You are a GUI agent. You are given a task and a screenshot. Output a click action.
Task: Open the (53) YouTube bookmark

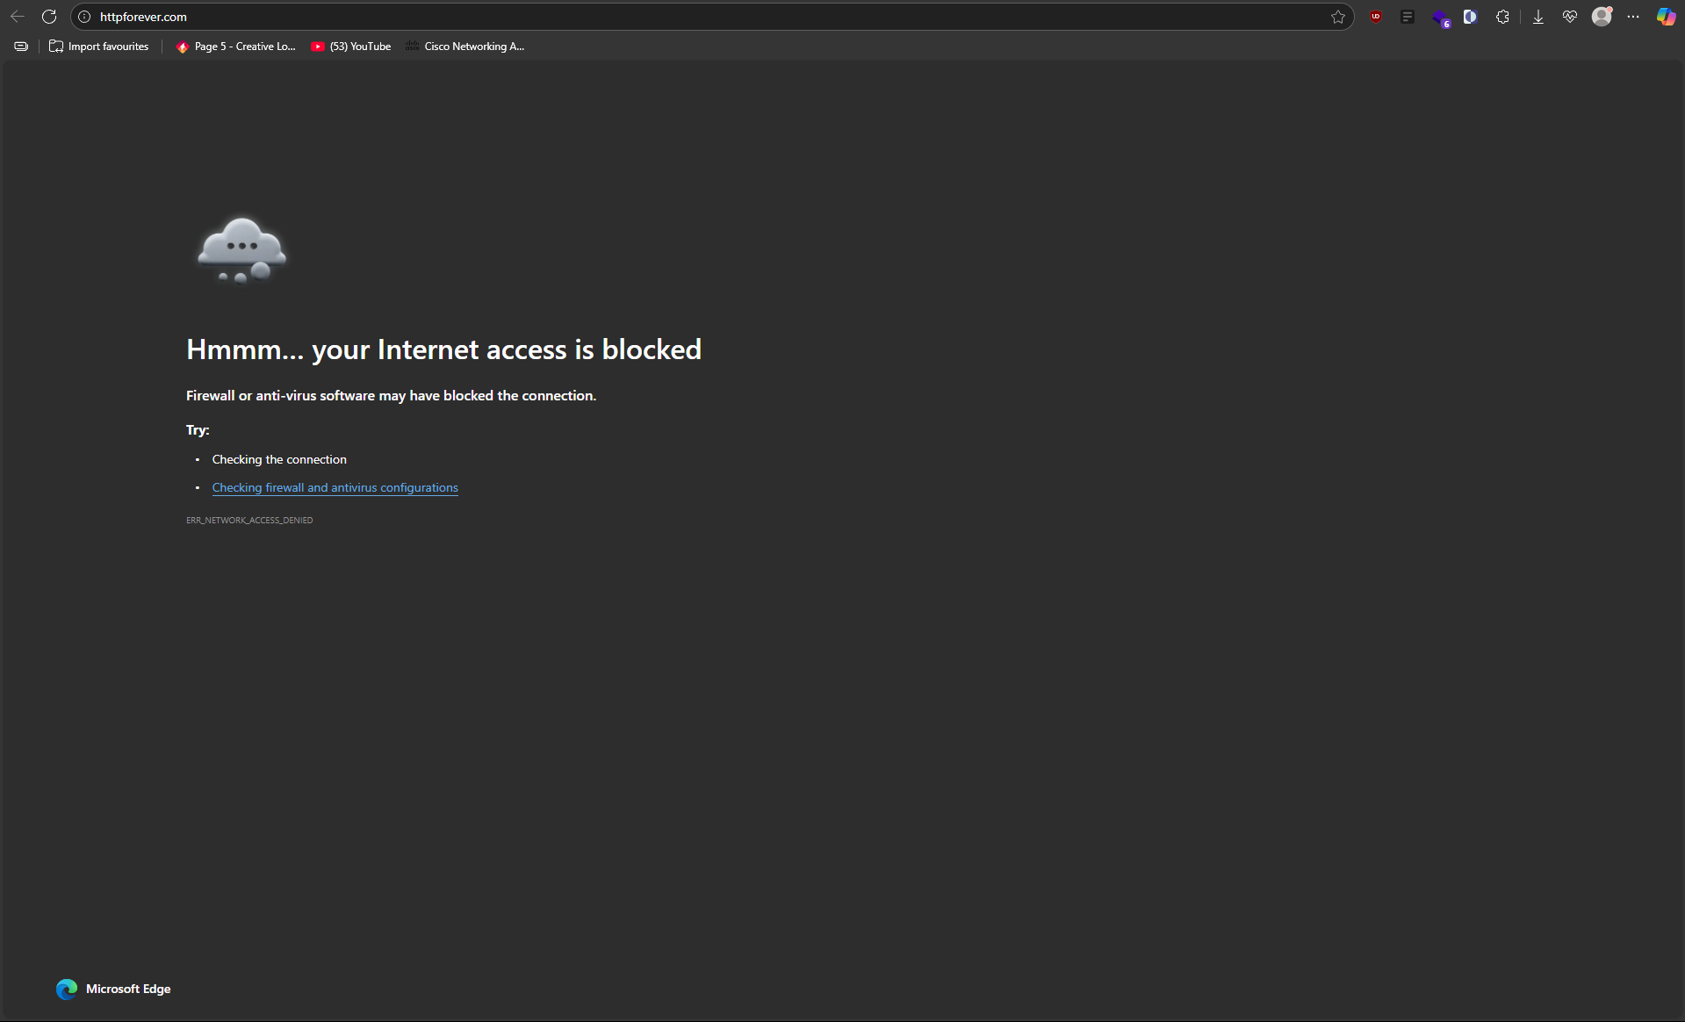(351, 47)
